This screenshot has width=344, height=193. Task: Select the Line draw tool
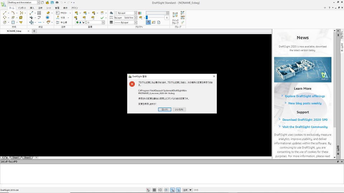[5, 13]
